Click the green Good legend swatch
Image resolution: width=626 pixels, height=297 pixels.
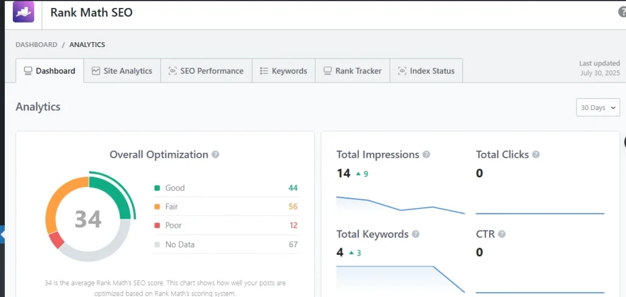point(157,188)
